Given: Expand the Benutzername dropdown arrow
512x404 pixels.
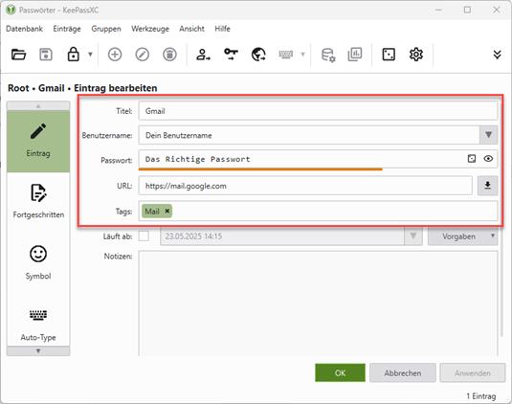Looking at the screenshot, I should pos(488,135).
